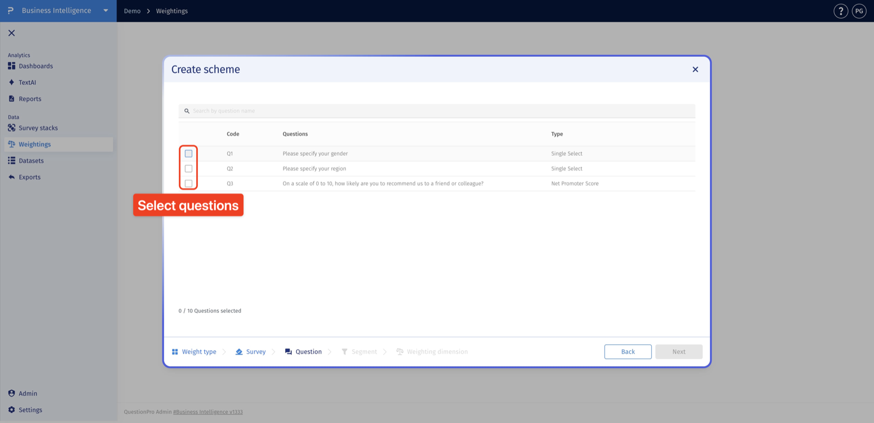Click the Reports document icon
The width and height of the screenshot is (874, 423).
[x=11, y=99]
